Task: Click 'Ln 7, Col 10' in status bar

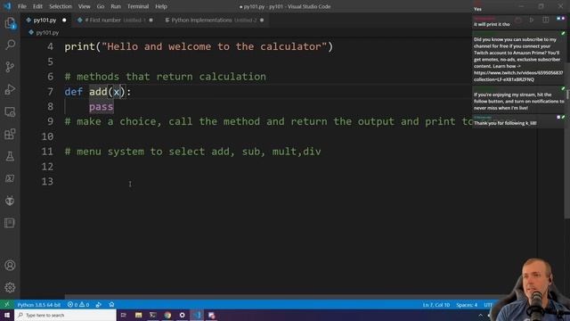Action: tap(436, 305)
